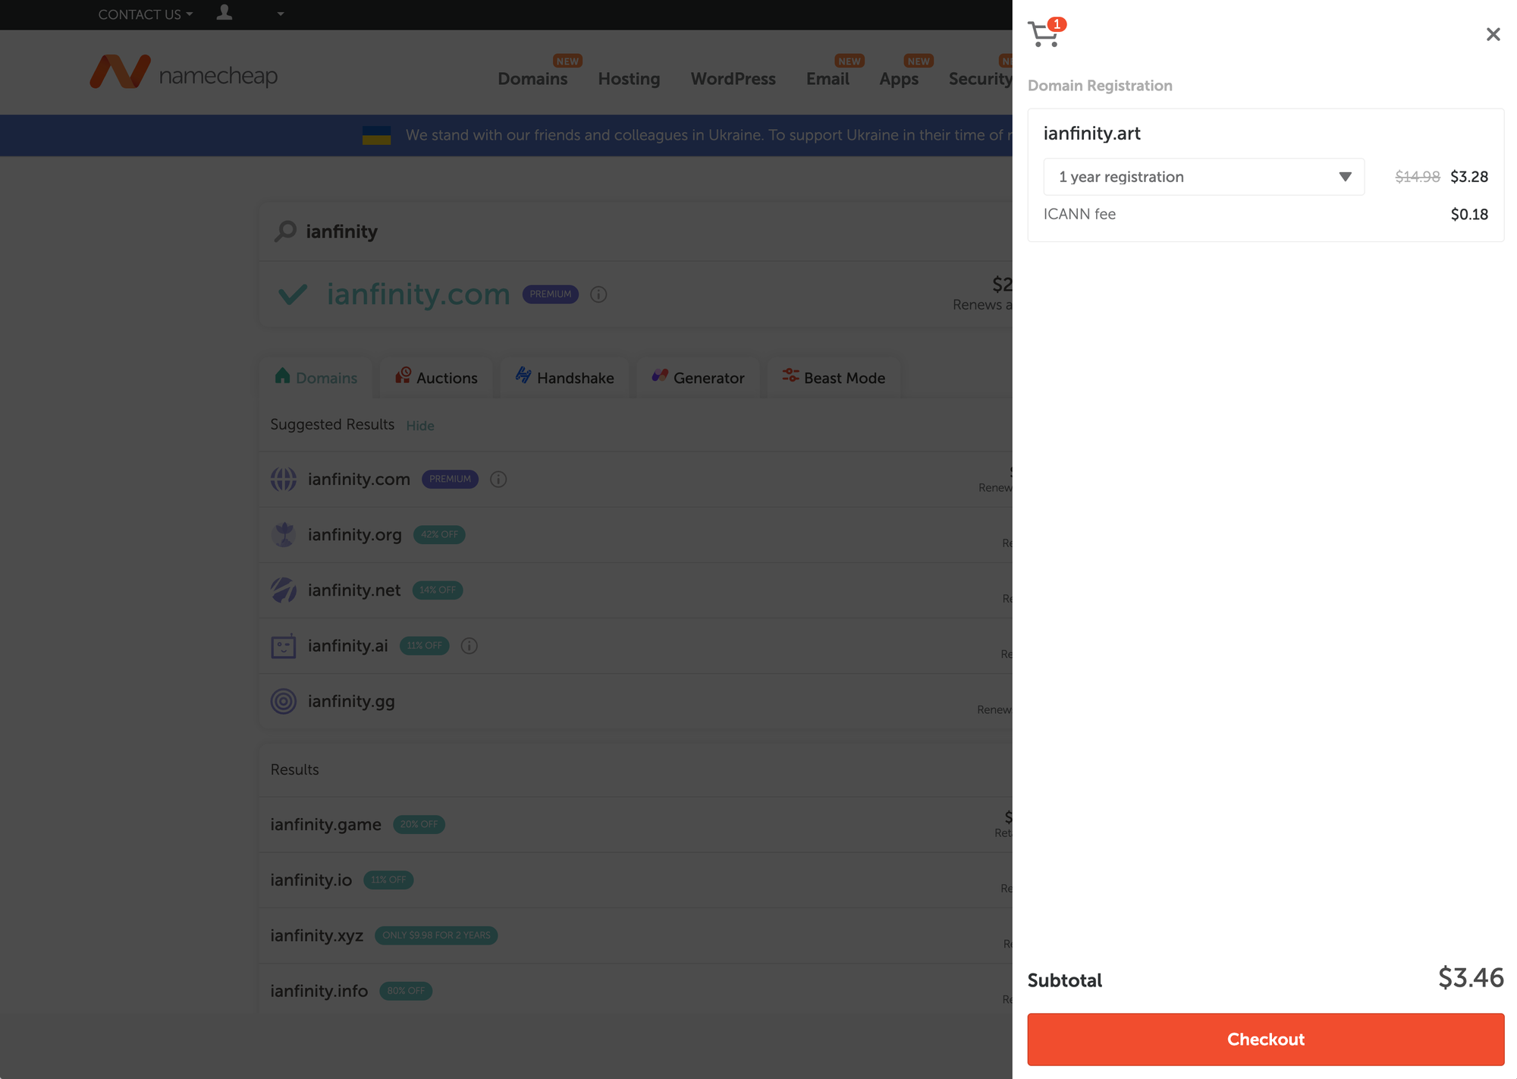Click the 80% OFF badge
Screen dimensions: 1517x1079
(x=406, y=991)
